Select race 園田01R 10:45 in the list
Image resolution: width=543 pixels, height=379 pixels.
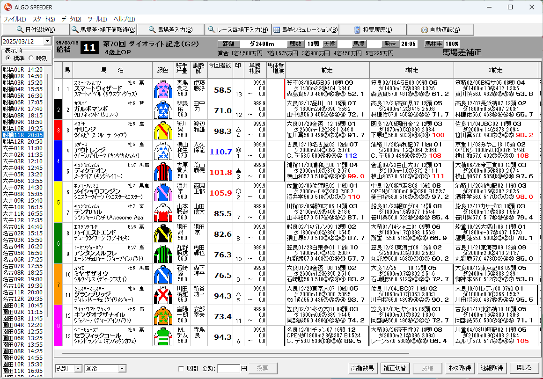(23, 305)
